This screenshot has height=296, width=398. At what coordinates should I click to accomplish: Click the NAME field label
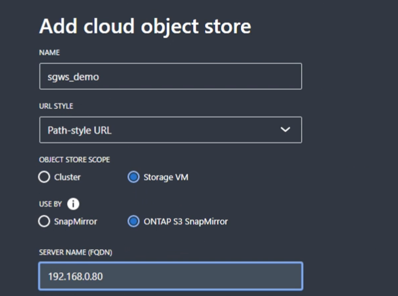click(x=49, y=53)
